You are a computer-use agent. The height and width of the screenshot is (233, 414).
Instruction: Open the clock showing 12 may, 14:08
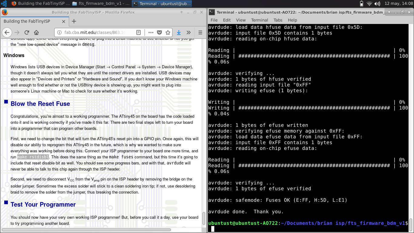tap(398, 4)
